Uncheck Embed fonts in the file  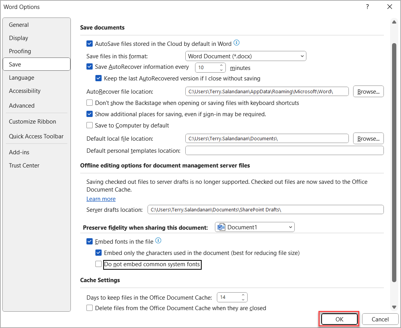click(x=90, y=241)
